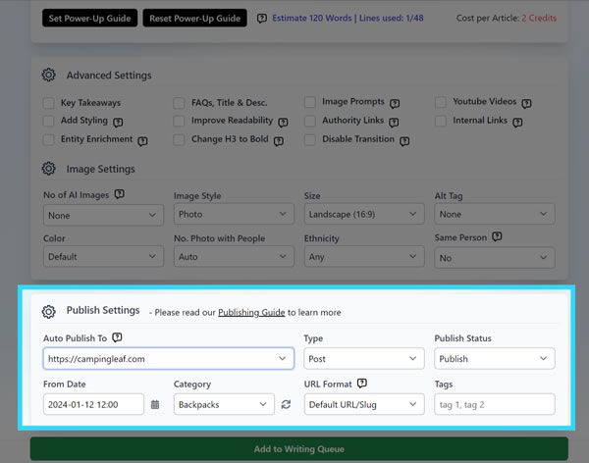Click the Tags input field
The image size is (589, 463).
(x=495, y=404)
